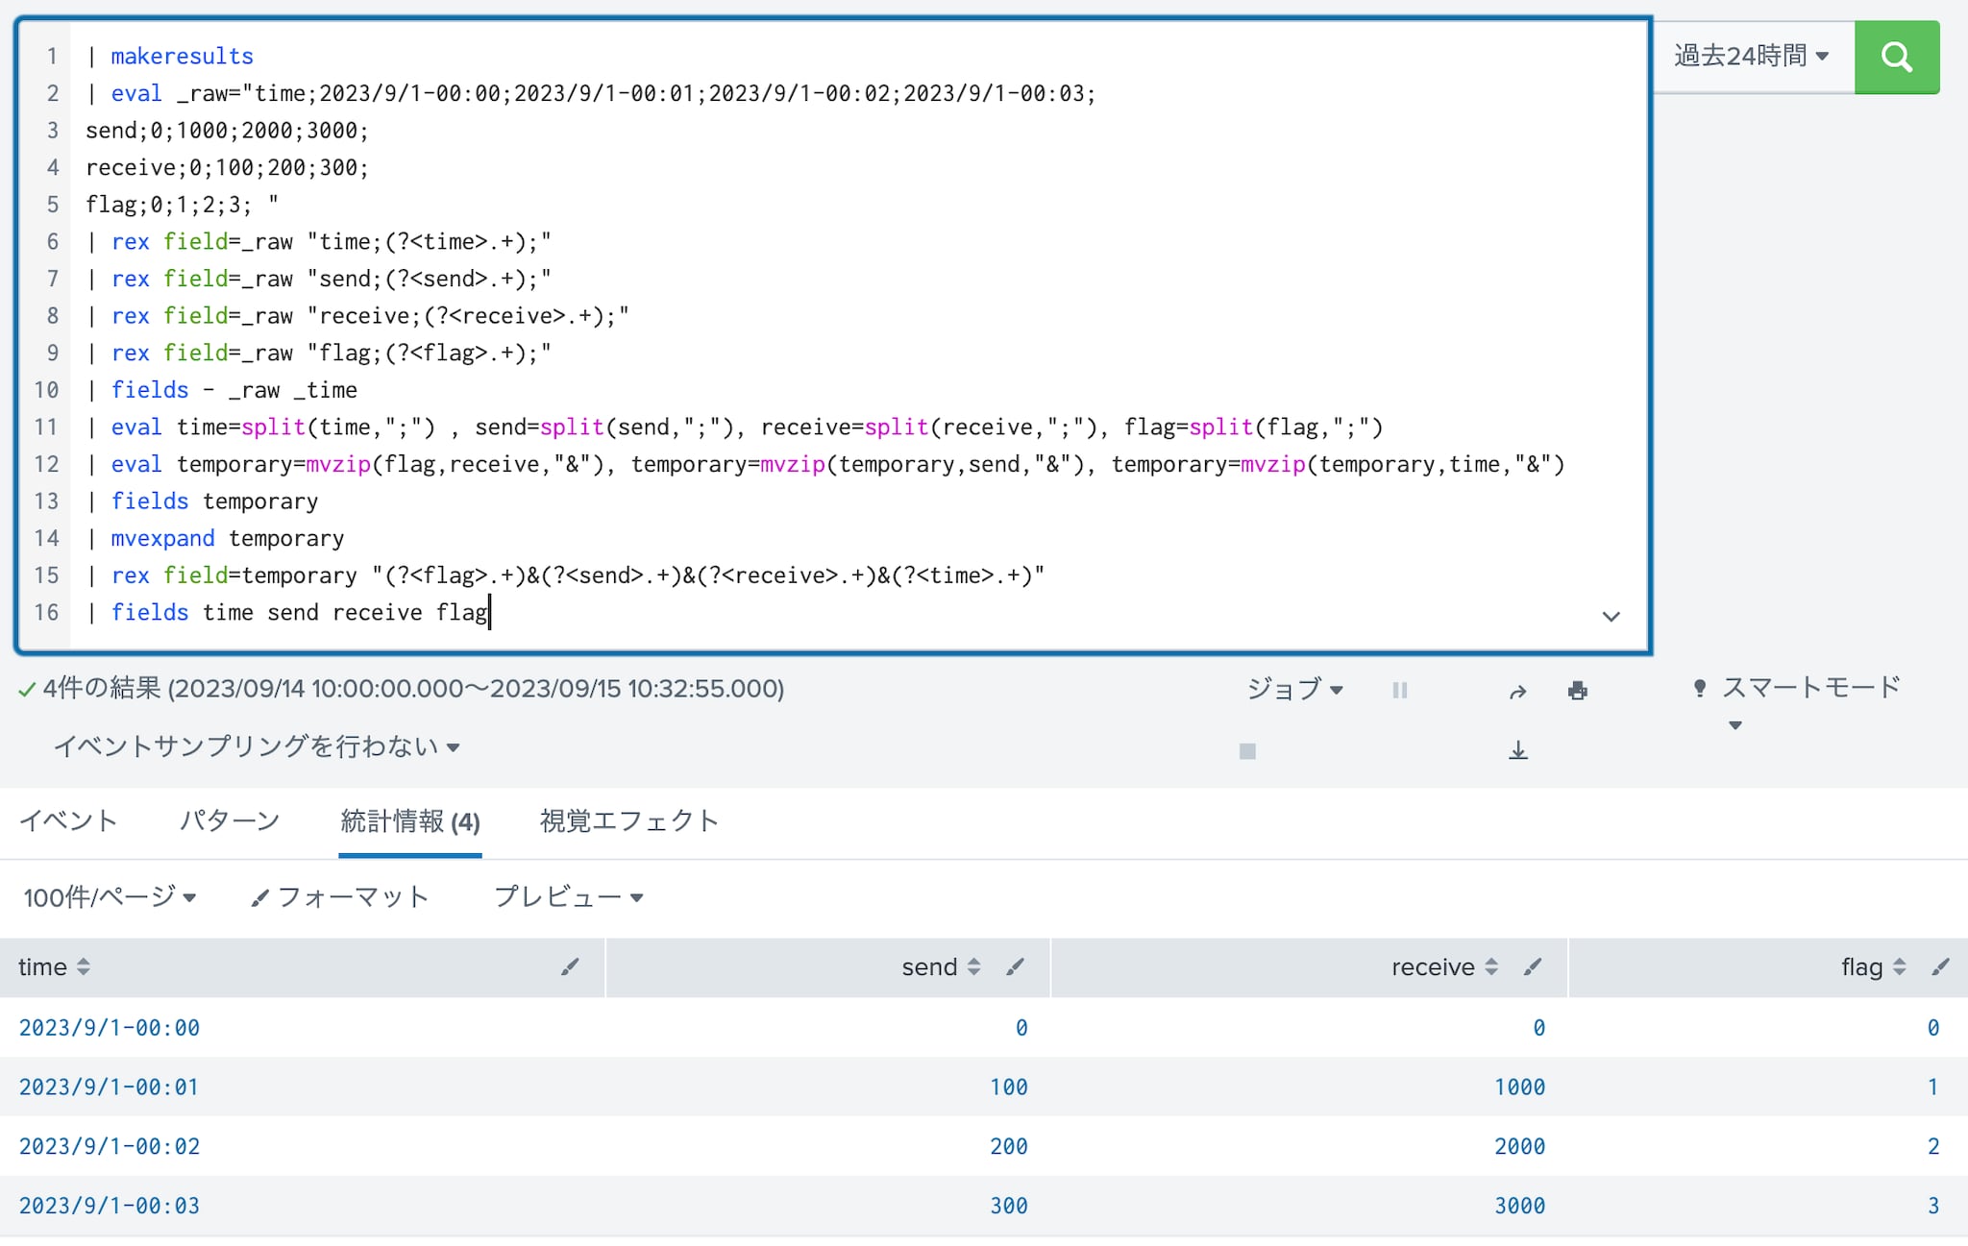Click time value 2023/9/1-00:00
Image resolution: width=1968 pixels, height=1246 pixels.
click(110, 1028)
